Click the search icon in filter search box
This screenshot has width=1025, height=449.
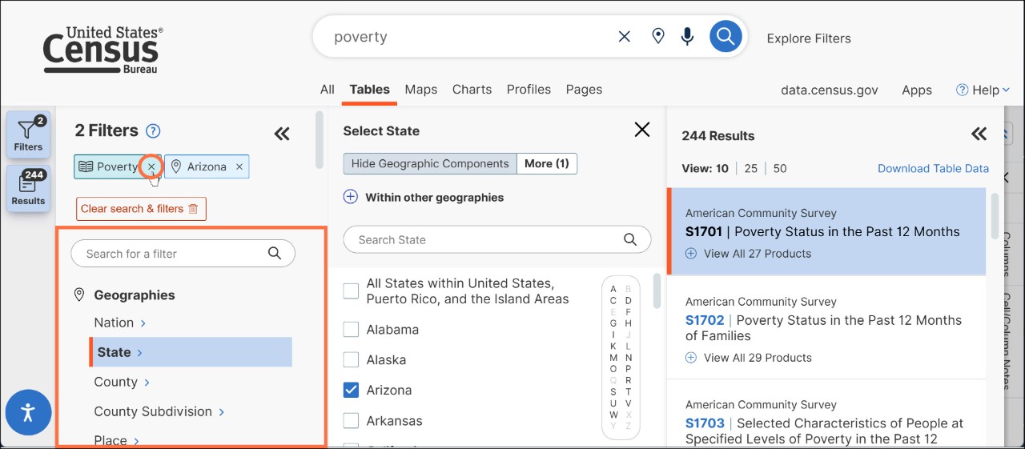[275, 254]
